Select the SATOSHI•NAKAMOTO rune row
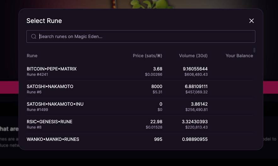The height and width of the screenshot is (166, 278). pyautogui.click(x=140, y=89)
